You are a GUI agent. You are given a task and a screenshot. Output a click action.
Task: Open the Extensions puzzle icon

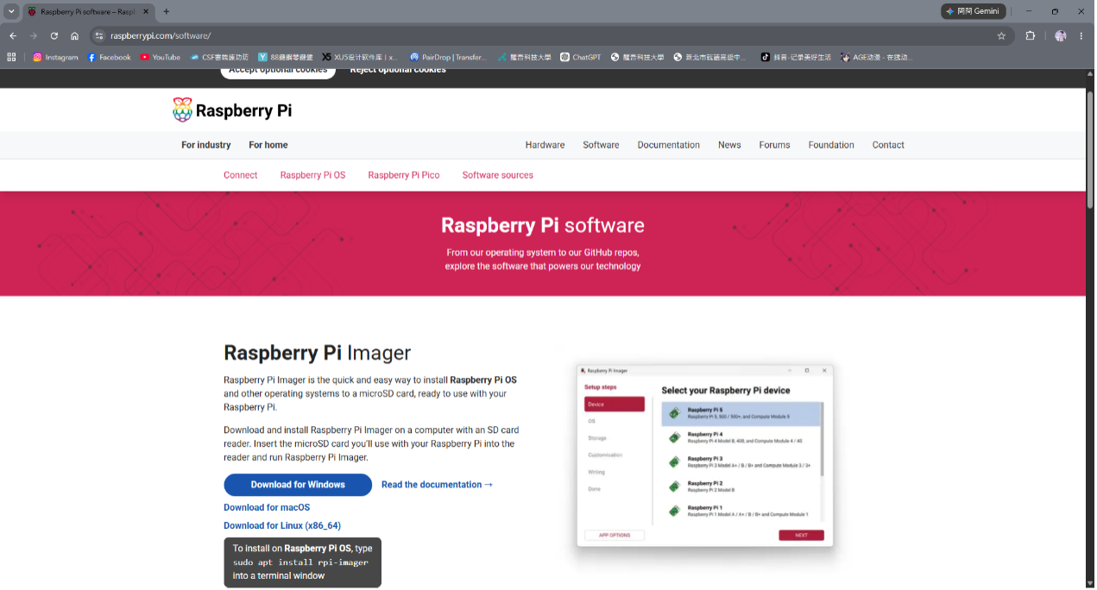pyautogui.click(x=1030, y=35)
